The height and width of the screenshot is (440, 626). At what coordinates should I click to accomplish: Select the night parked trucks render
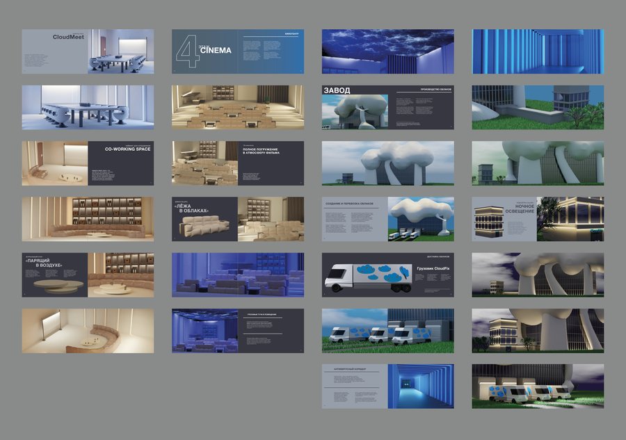(538, 386)
